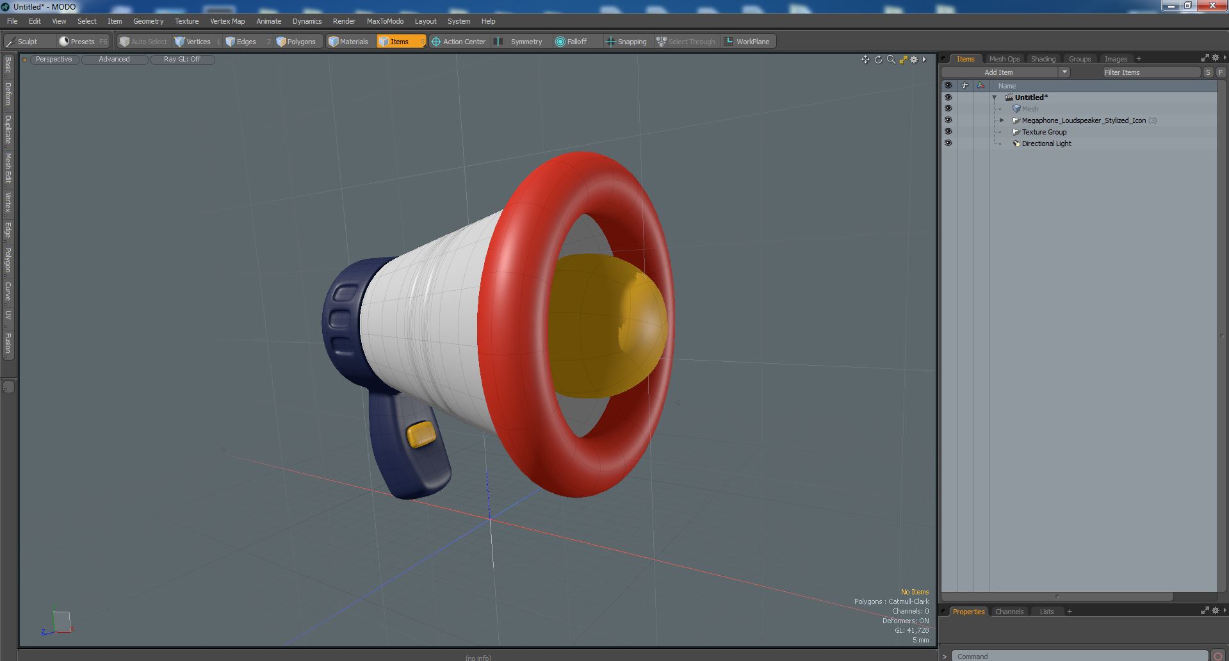
Task: Click the Command input field
Action: click(x=1080, y=656)
